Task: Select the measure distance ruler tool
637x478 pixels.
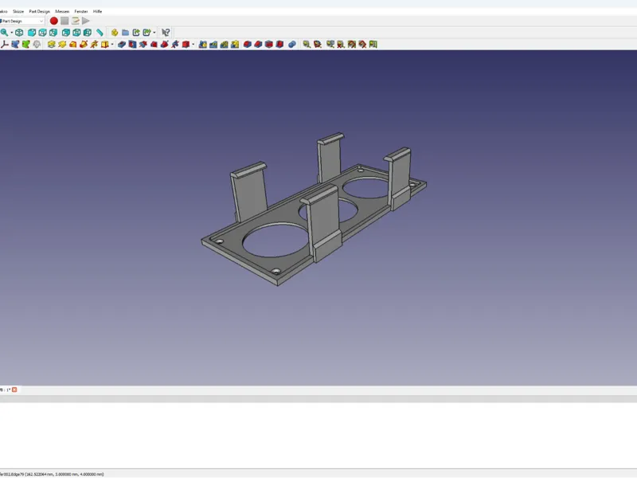Action: coord(100,33)
